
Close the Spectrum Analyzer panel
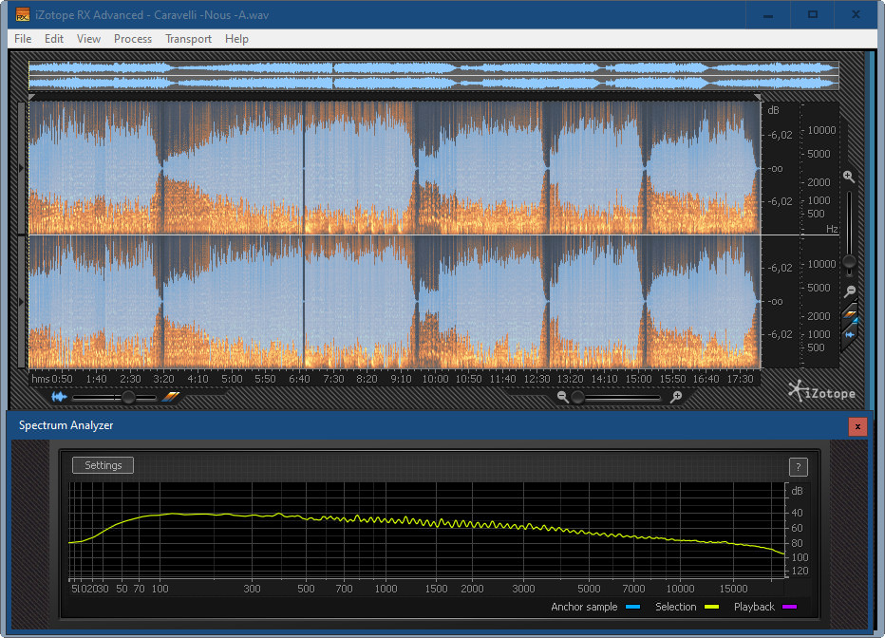[857, 426]
